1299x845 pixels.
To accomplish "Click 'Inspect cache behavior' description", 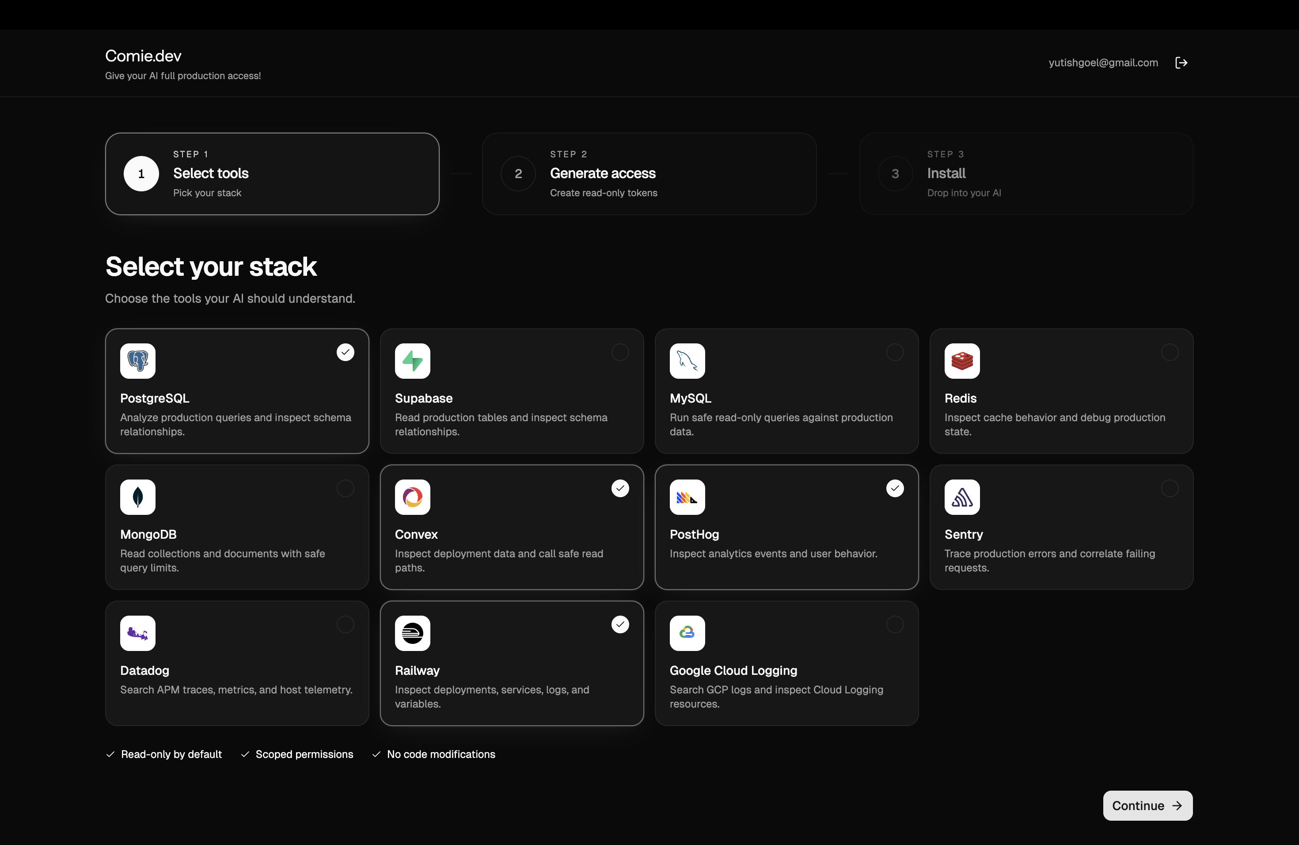I will tap(1055, 424).
